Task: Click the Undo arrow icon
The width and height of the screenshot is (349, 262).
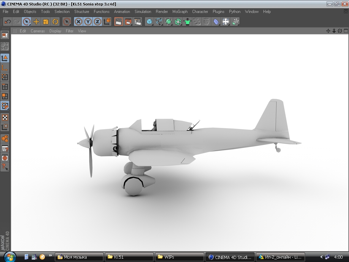Action: (7, 22)
